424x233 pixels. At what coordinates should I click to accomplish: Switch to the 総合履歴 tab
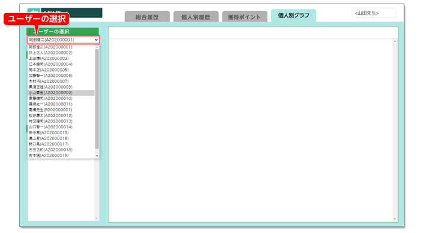pyautogui.click(x=147, y=17)
